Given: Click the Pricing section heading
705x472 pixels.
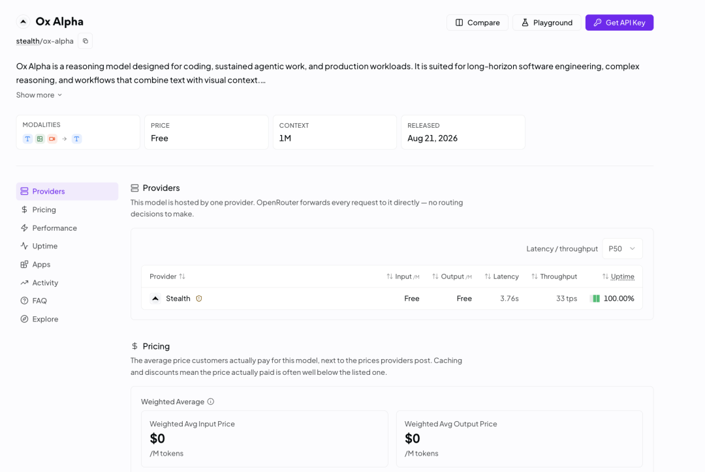Looking at the screenshot, I should coord(156,346).
